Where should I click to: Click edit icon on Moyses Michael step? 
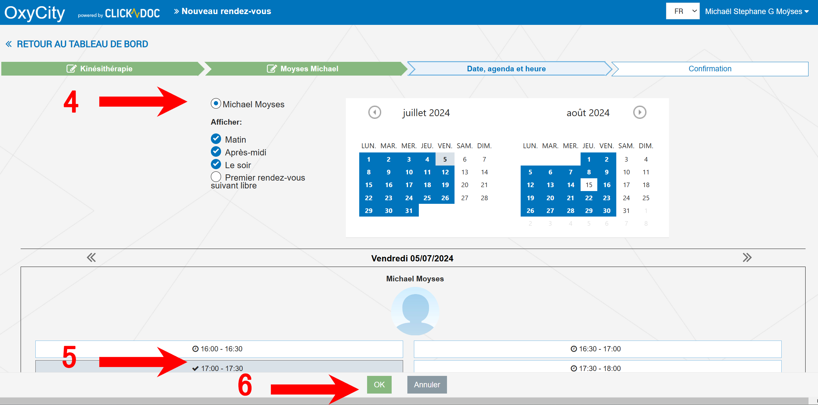pyautogui.click(x=272, y=69)
